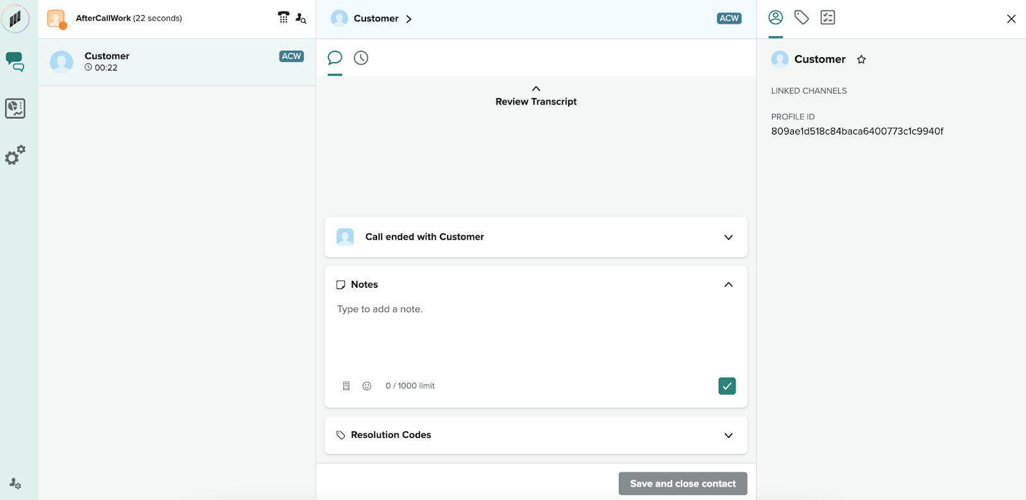Open the tags tab in right panel
Viewport: 1026px width, 500px height.
point(802,18)
